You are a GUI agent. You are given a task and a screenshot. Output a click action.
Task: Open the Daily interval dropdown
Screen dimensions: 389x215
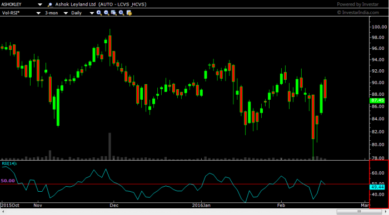pos(92,13)
